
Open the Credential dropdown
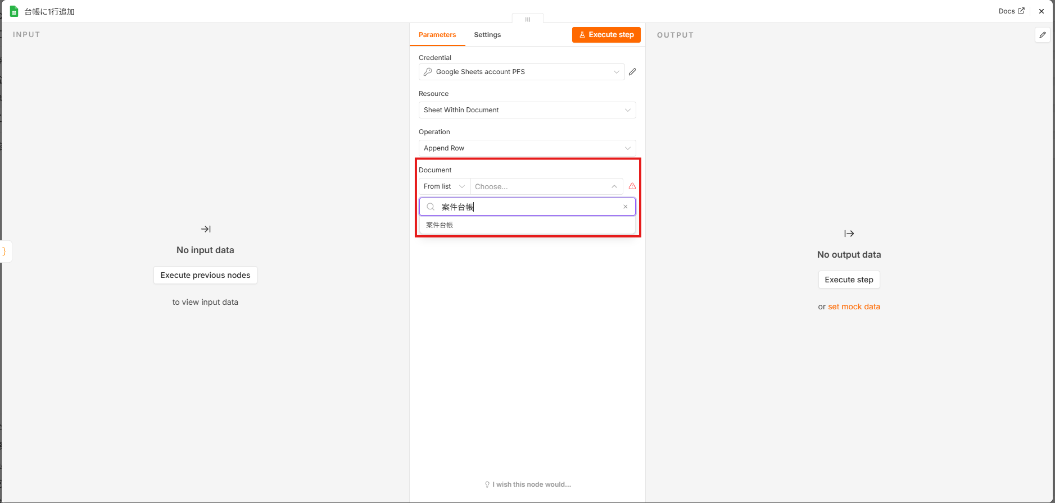coord(522,72)
